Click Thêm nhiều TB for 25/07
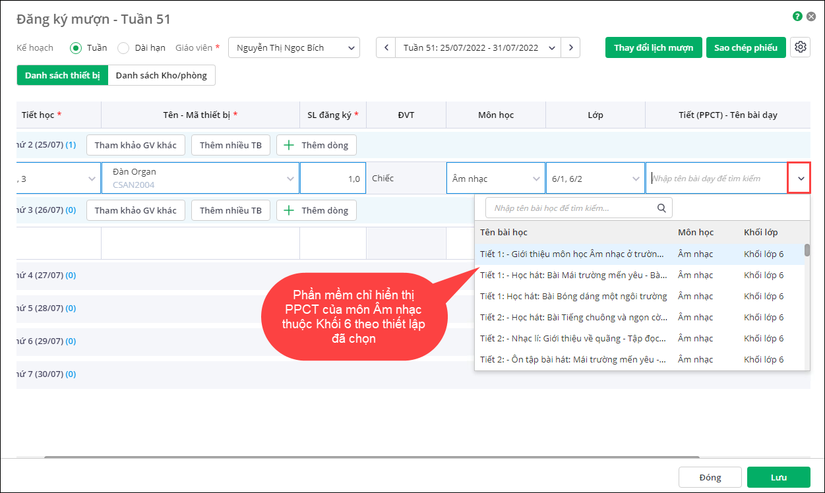The width and height of the screenshot is (825, 493). 231,145
